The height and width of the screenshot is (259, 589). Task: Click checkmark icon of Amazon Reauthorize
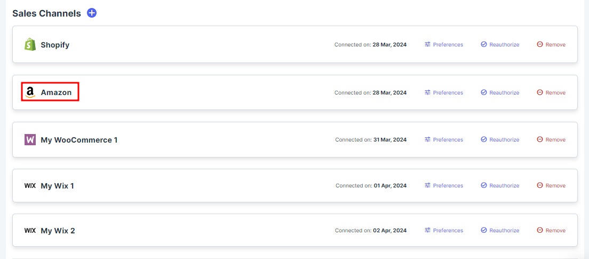tap(484, 92)
